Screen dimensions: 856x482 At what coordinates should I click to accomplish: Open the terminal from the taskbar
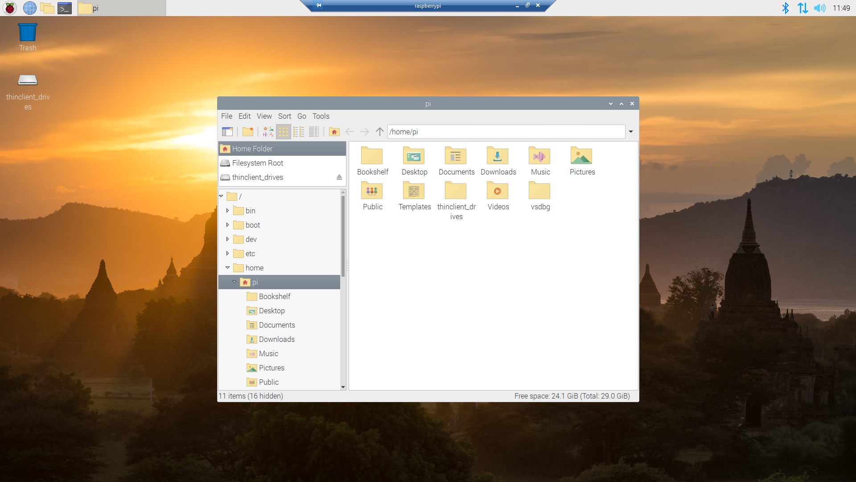click(x=64, y=8)
